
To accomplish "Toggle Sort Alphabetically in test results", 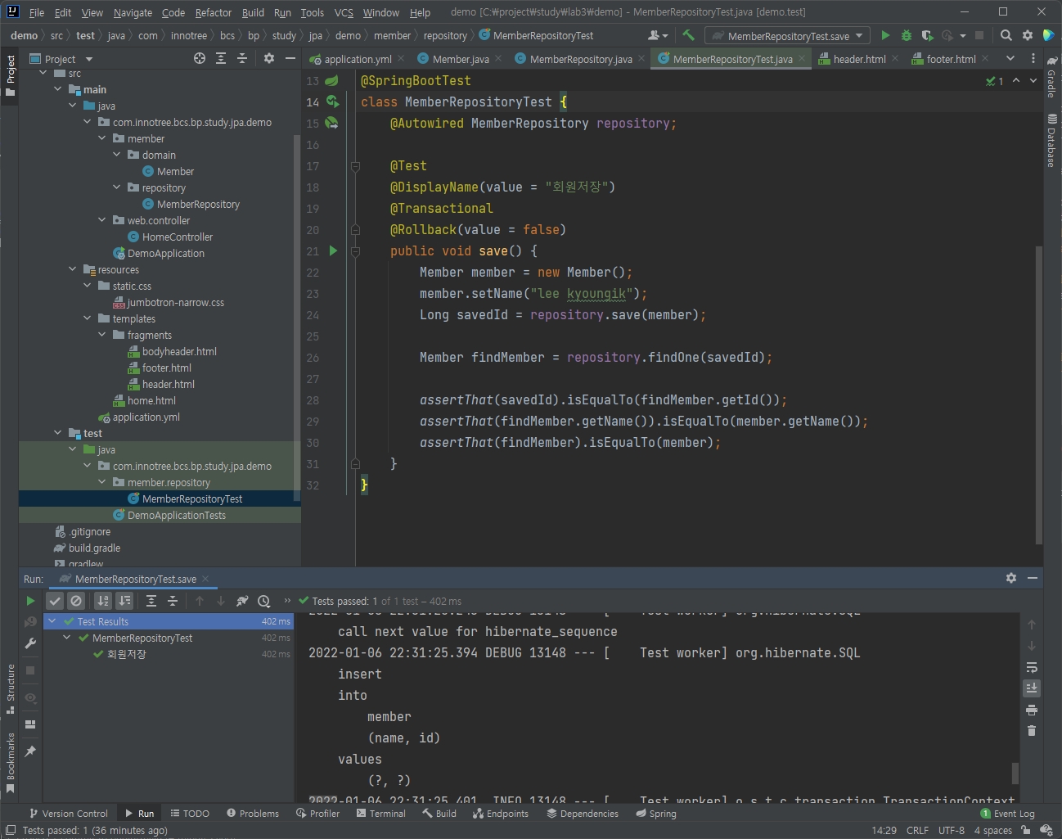I will tap(103, 601).
